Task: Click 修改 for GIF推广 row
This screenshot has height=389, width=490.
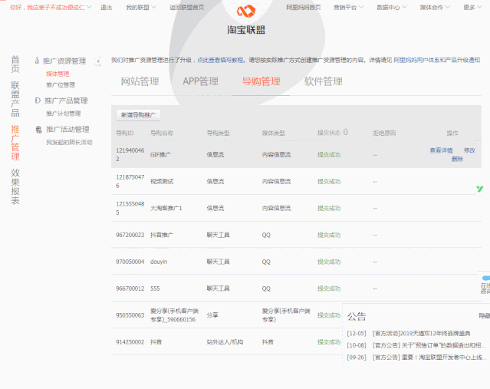Action: 469,150
